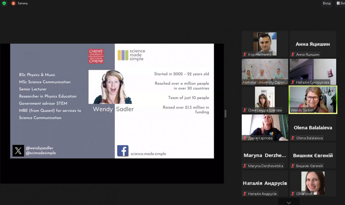Select Wendy Sadler's highlighted speaker tile
The height and width of the screenshot is (205, 345).
313,100
